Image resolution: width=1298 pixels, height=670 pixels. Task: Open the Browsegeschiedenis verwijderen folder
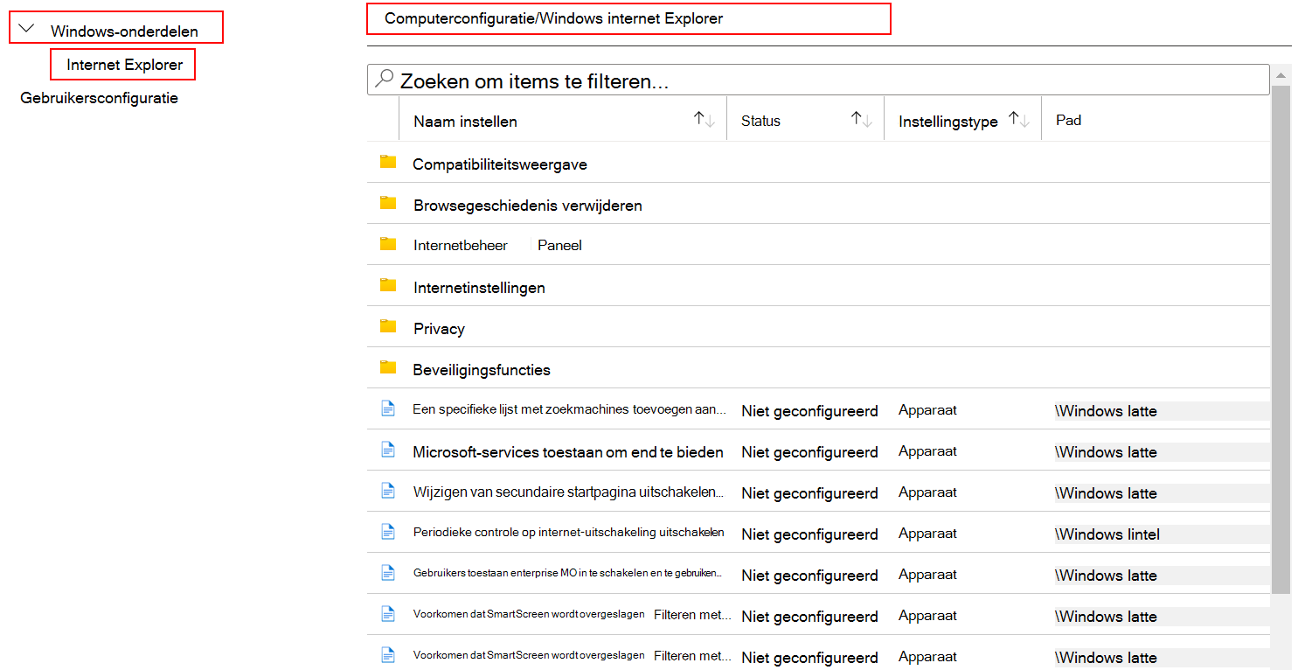(x=528, y=206)
